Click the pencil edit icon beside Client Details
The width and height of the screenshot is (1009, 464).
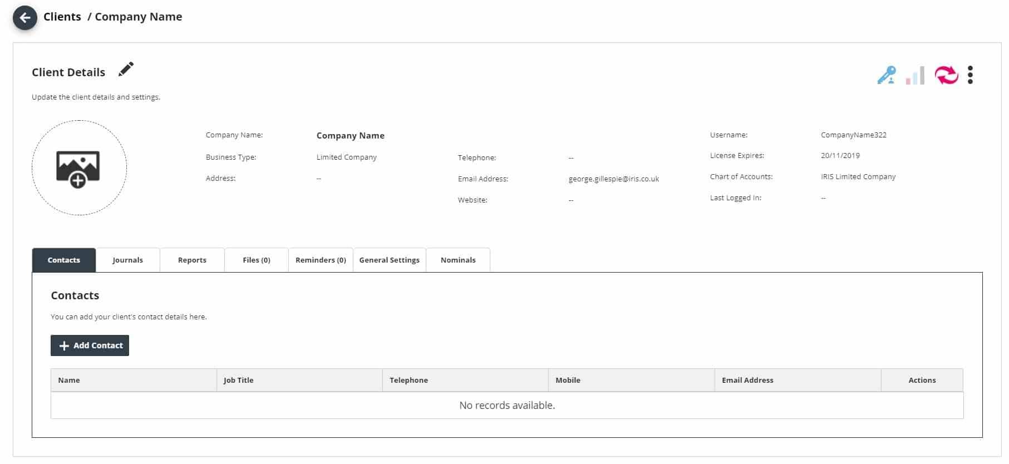pos(126,70)
